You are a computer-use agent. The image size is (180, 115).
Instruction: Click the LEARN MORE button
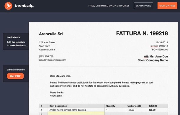(x=143, y=6)
